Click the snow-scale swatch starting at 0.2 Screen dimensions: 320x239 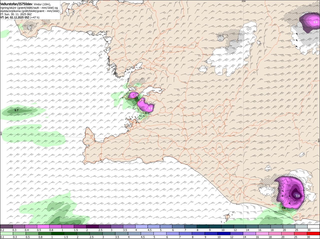(x=6, y=227)
